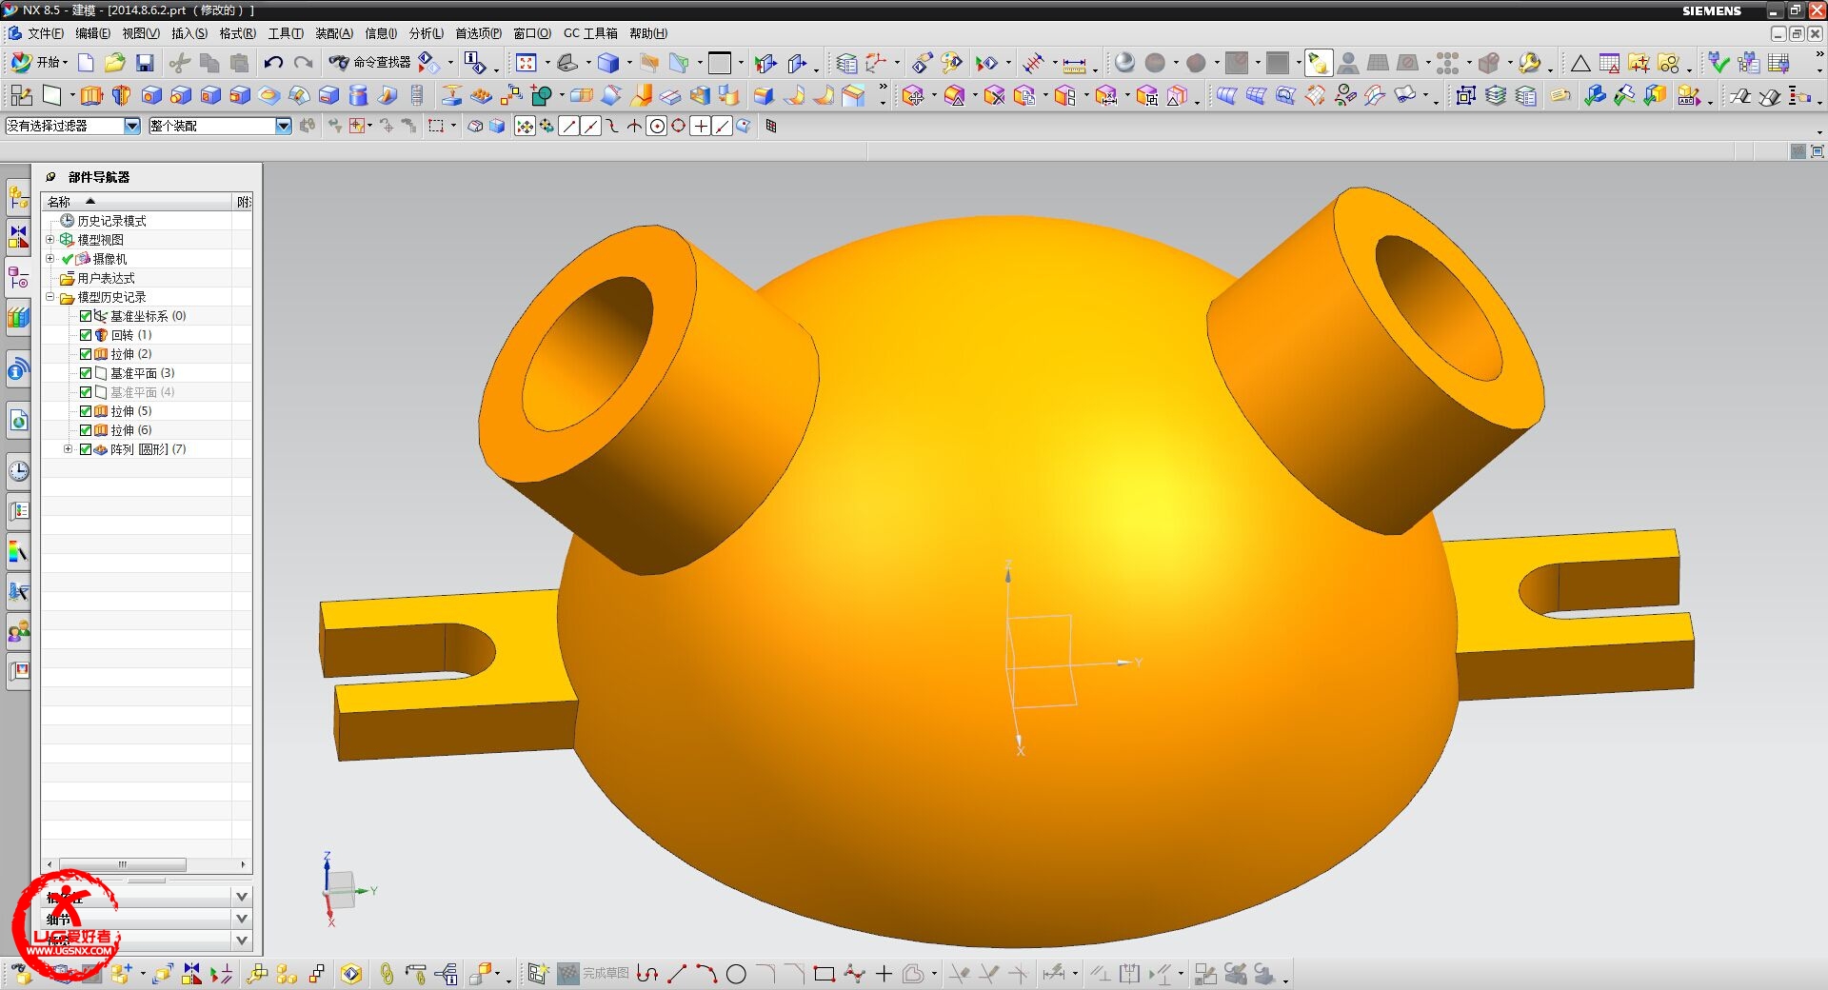Viewport: 1828px width, 990px height.
Task: Toggle checkbox for 基准平面 (4)
Action: (x=86, y=392)
